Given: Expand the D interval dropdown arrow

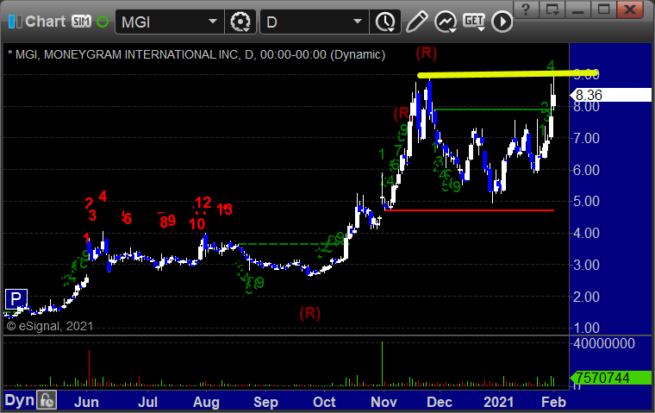Looking at the screenshot, I should [x=358, y=22].
